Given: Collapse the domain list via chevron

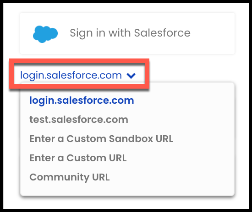Looking at the screenshot, I should tap(131, 75).
